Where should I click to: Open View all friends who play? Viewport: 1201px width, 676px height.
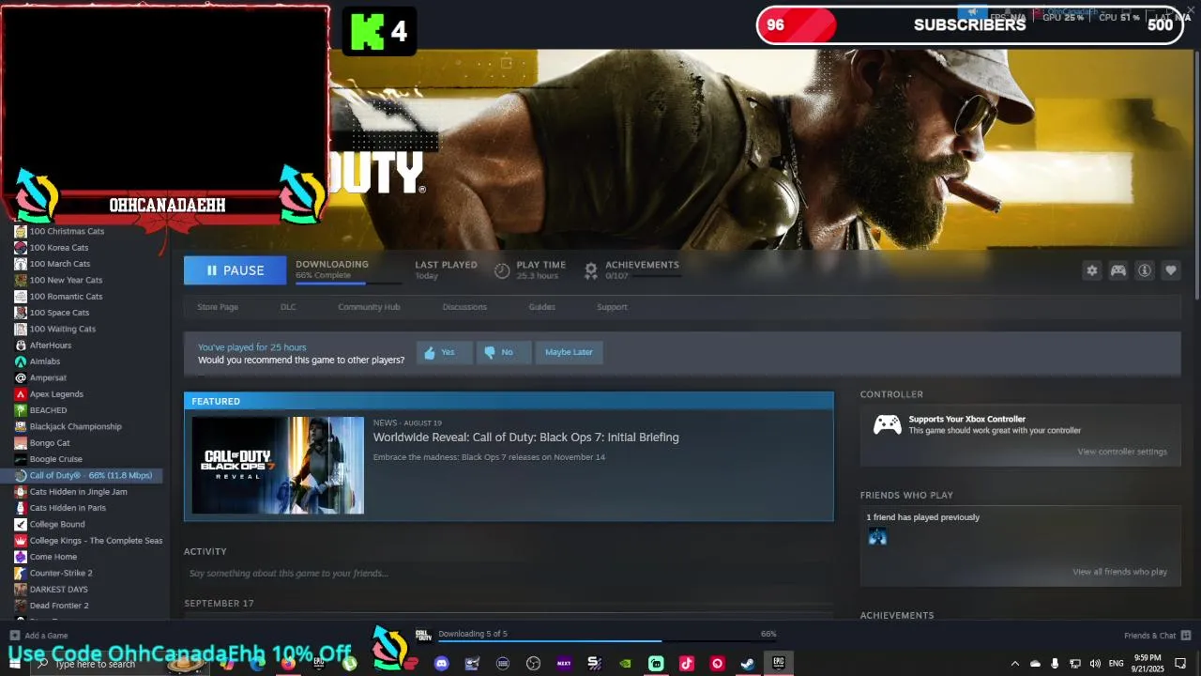pyautogui.click(x=1120, y=572)
